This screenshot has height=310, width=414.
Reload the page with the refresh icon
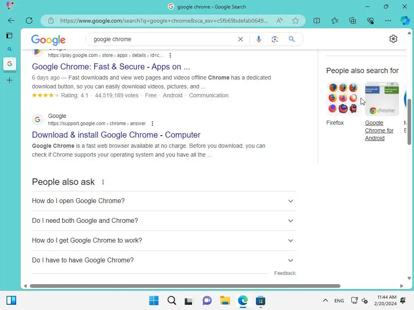pos(29,21)
